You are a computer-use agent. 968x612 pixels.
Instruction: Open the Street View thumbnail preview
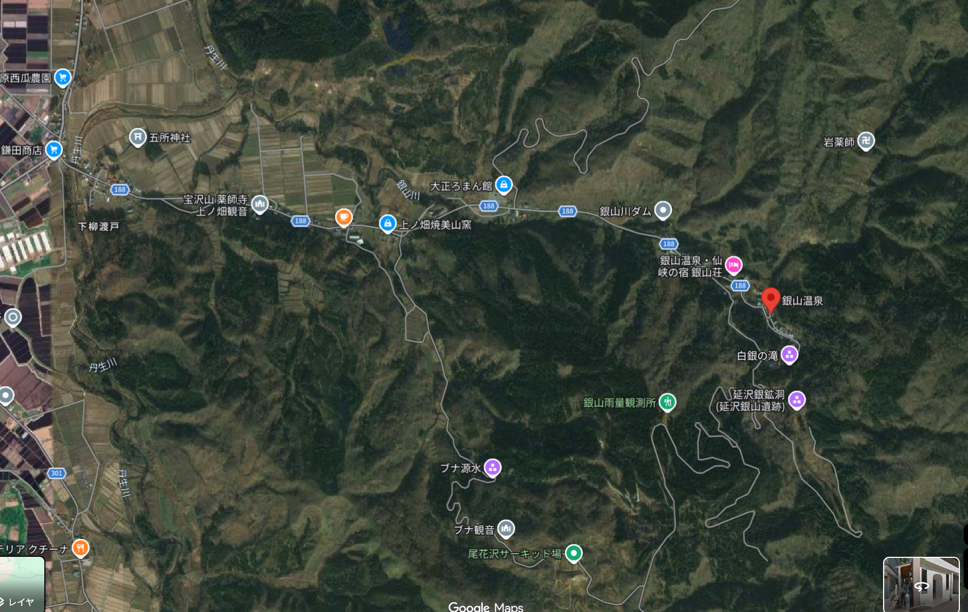[921, 584]
